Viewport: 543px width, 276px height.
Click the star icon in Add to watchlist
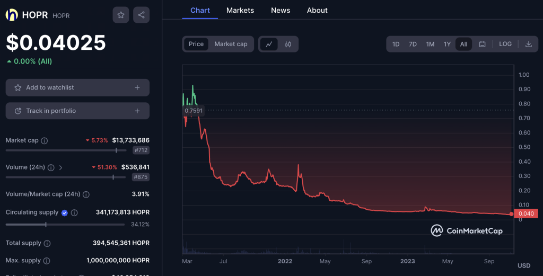click(17, 88)
